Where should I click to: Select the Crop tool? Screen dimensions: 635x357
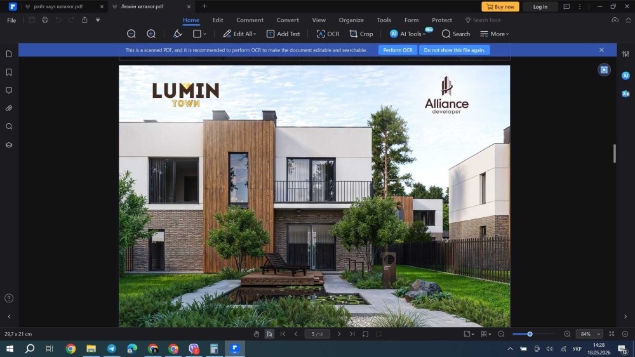click(x=361, y=34)
